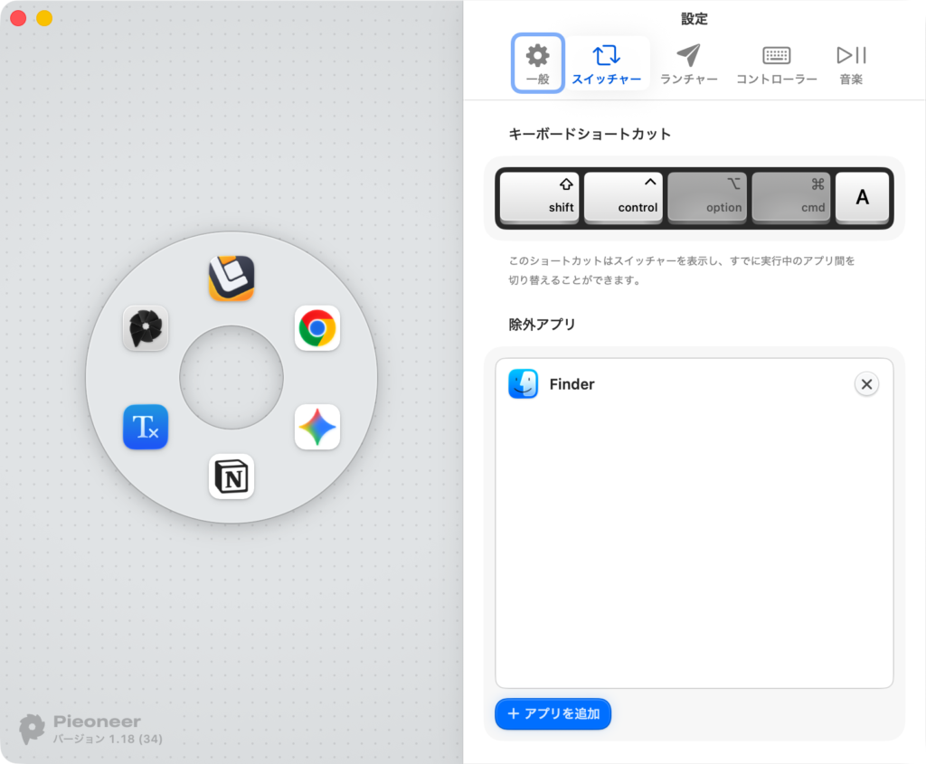Click the Chrome icon in the pie switcher
The width and height of the screenshot is (926, 764).
[317, 328]
